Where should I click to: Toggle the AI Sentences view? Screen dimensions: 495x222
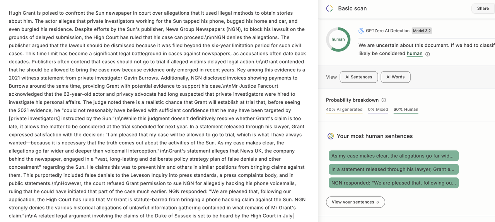(358, 77)
